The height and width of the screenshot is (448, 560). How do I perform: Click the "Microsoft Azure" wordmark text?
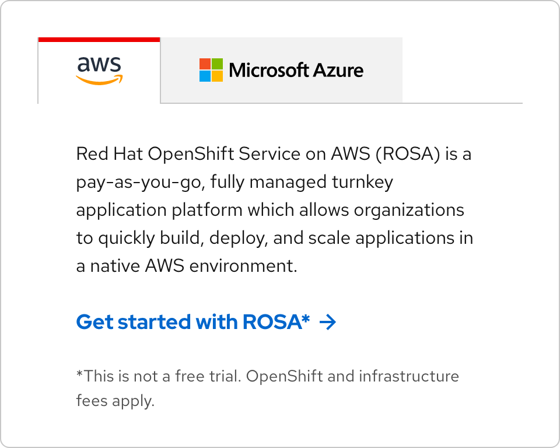point(296,71)
